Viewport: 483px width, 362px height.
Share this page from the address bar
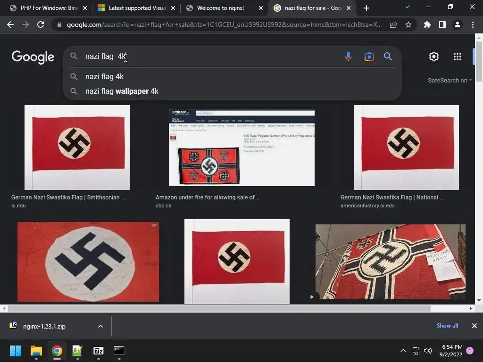coord(393,25)
